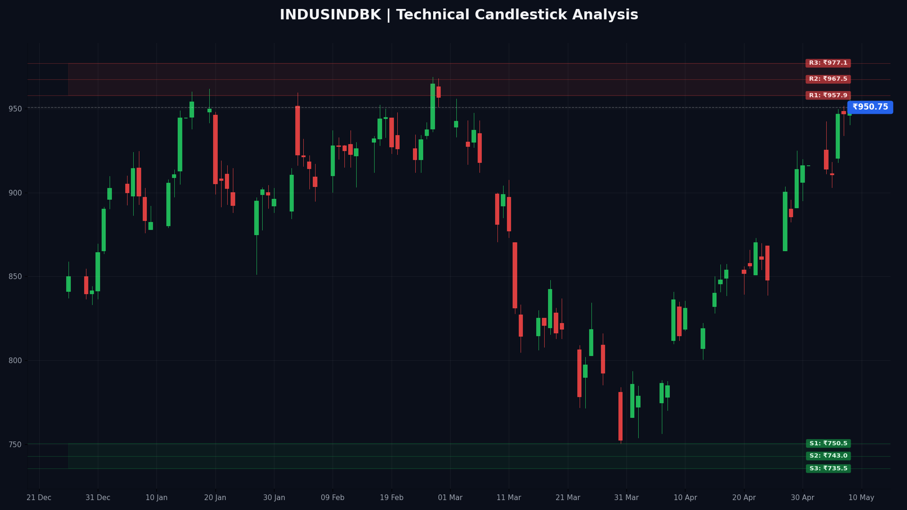
Task: Click the INDUSINDBK Technical Candlestick Analysis title
Action: click(459, 15)
